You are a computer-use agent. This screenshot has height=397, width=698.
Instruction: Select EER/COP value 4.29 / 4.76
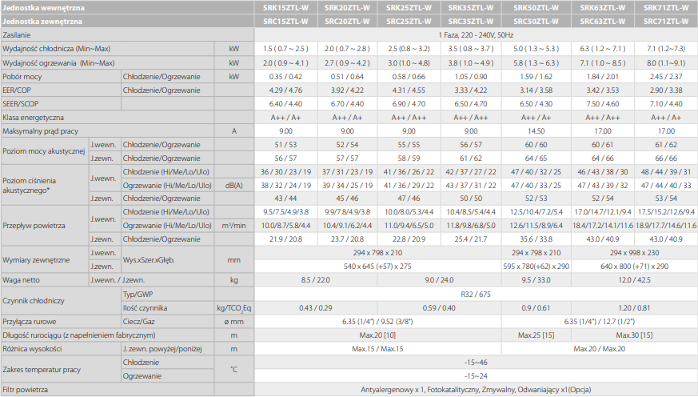click(x=285, y=90)
